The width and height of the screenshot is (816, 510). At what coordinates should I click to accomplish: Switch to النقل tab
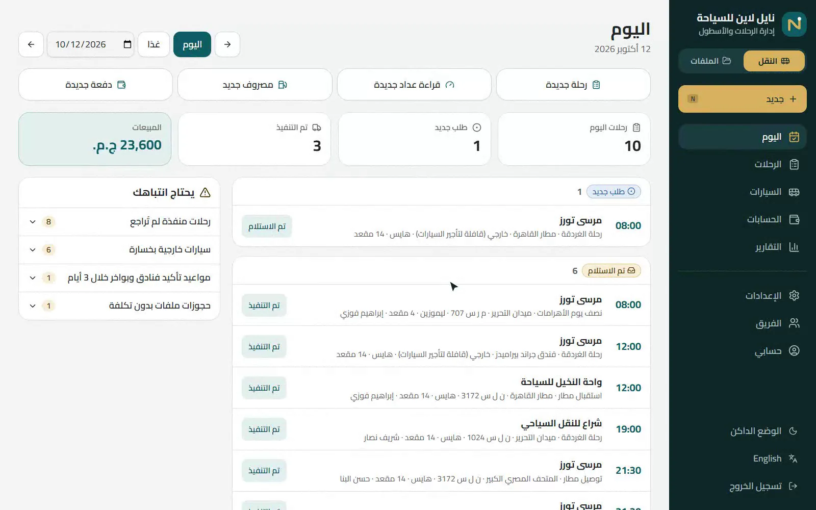774,61
